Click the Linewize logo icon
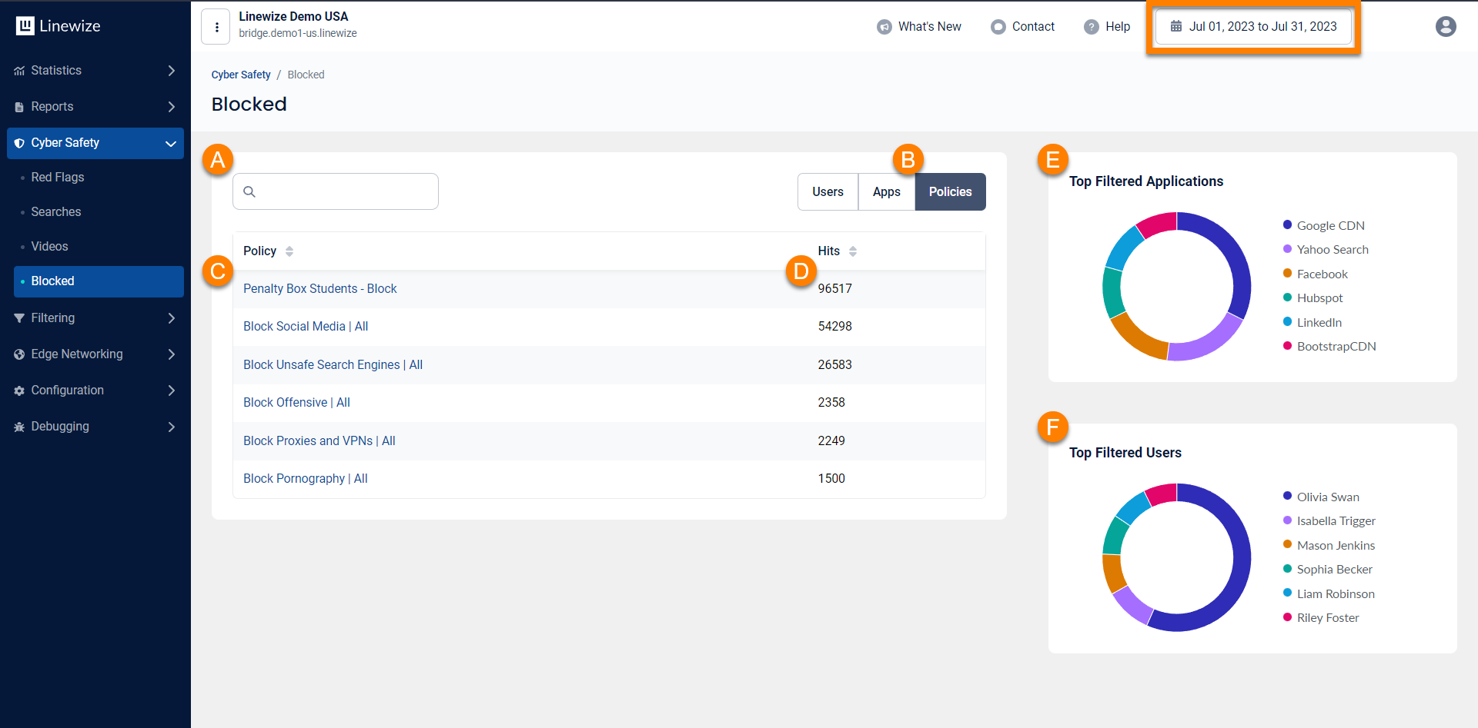1478x728 pixels. point(25,26)
